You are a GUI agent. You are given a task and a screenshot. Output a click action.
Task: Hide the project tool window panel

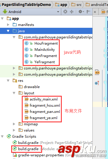pyautogui.click(x=88, y=12)
